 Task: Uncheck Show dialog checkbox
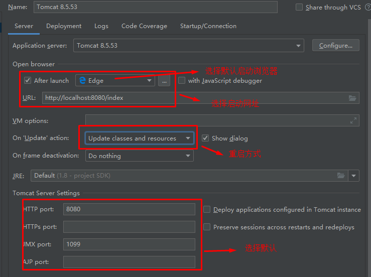tap(205, 138)
